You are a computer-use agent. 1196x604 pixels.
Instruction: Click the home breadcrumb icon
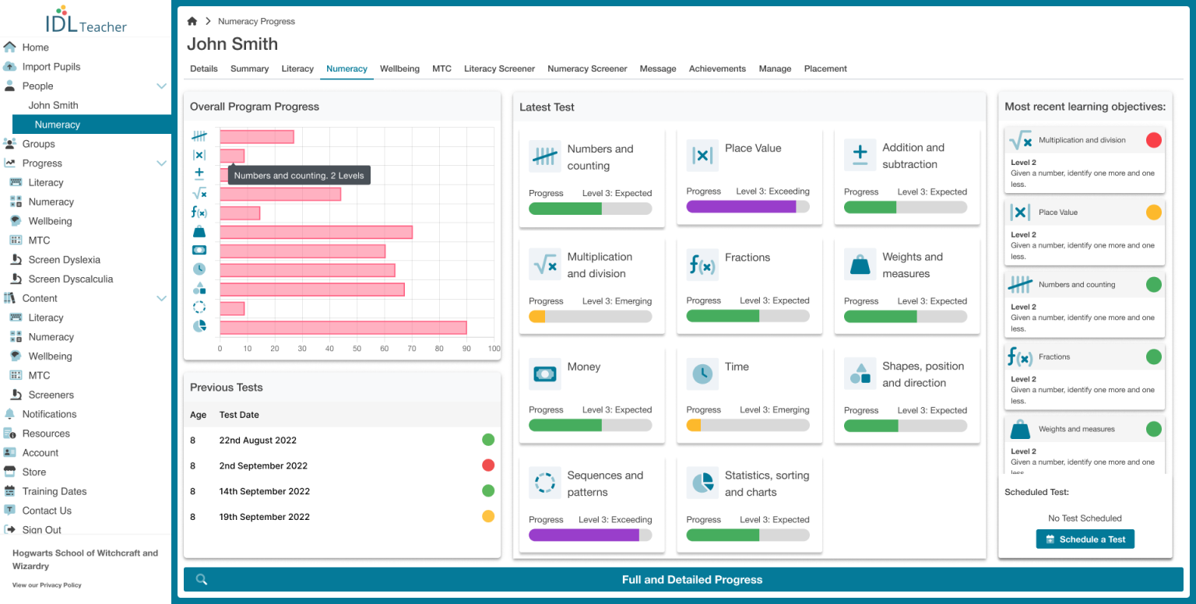coord(192,22)
